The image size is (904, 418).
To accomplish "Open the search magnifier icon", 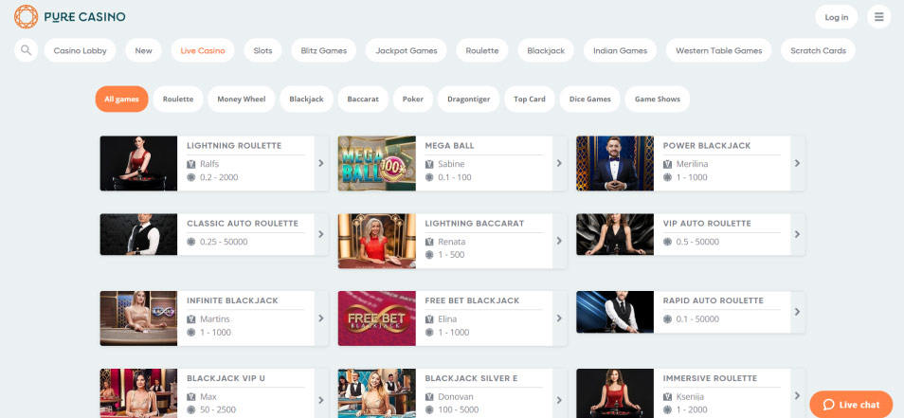I will point(26,50).
